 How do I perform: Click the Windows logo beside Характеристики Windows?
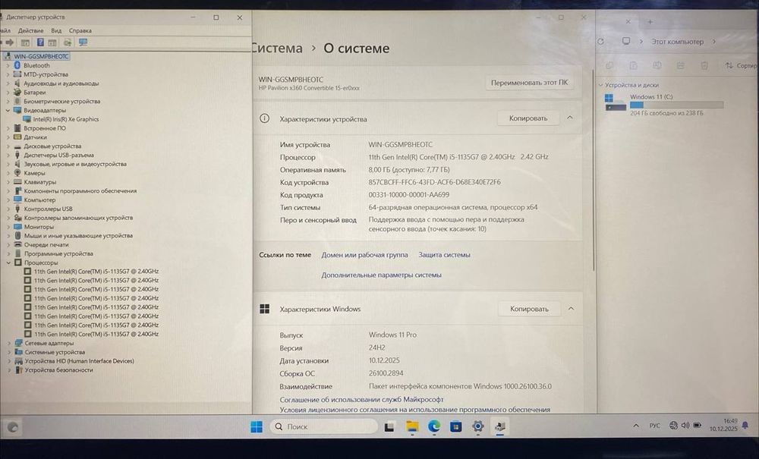pos(265,309)
